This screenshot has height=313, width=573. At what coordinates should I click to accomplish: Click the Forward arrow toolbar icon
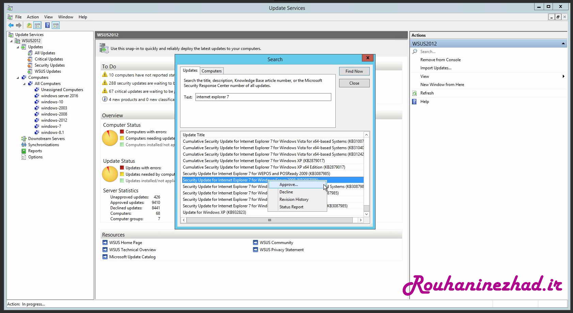click(x=19, y=25)
